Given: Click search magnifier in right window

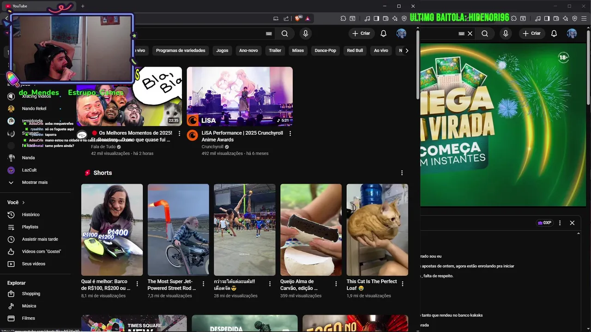Looking at the screenshot, I should [485, 33].
